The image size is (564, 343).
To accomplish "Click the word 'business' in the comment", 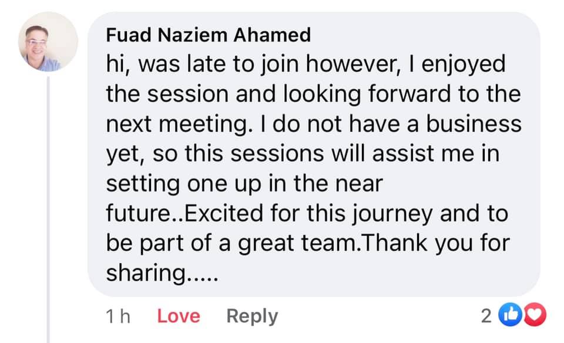I will tap(474, 124).
